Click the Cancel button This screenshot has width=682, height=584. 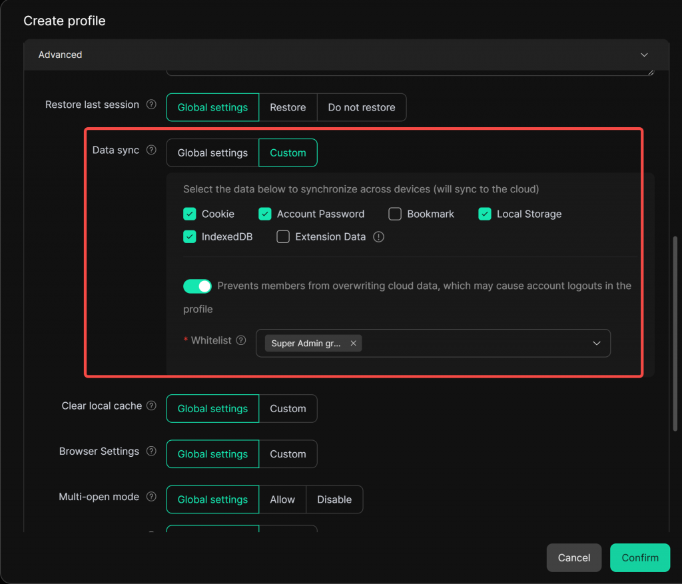[x=573, y=558]
